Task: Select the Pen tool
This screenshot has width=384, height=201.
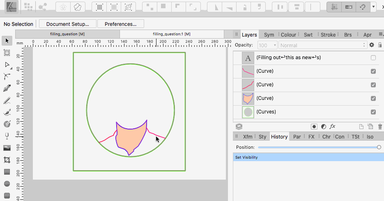Action: coord(7,88)
